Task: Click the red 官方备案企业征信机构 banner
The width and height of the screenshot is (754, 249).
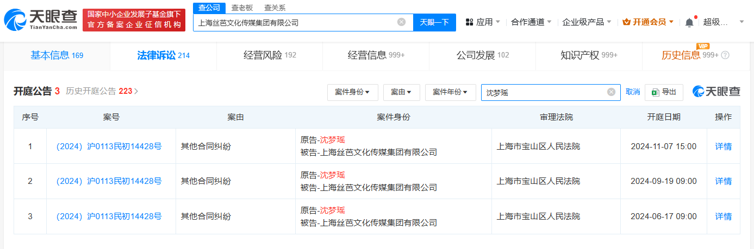Action: [134, 20]
